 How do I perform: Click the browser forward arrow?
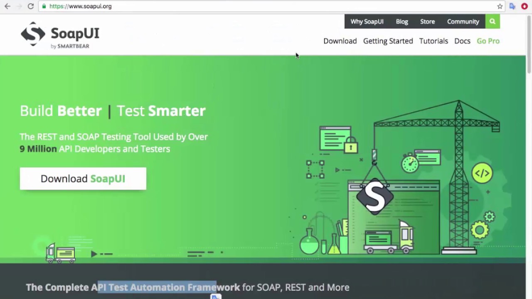pyautogui.click(x=19, y=6)
